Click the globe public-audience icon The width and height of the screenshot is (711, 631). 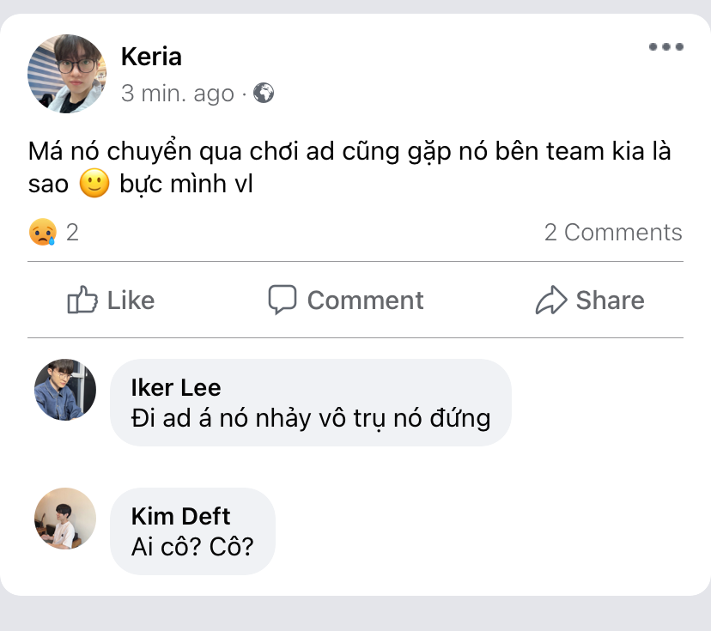264,93
